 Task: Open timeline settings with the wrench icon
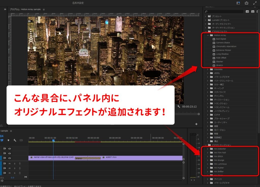(15, 140)
